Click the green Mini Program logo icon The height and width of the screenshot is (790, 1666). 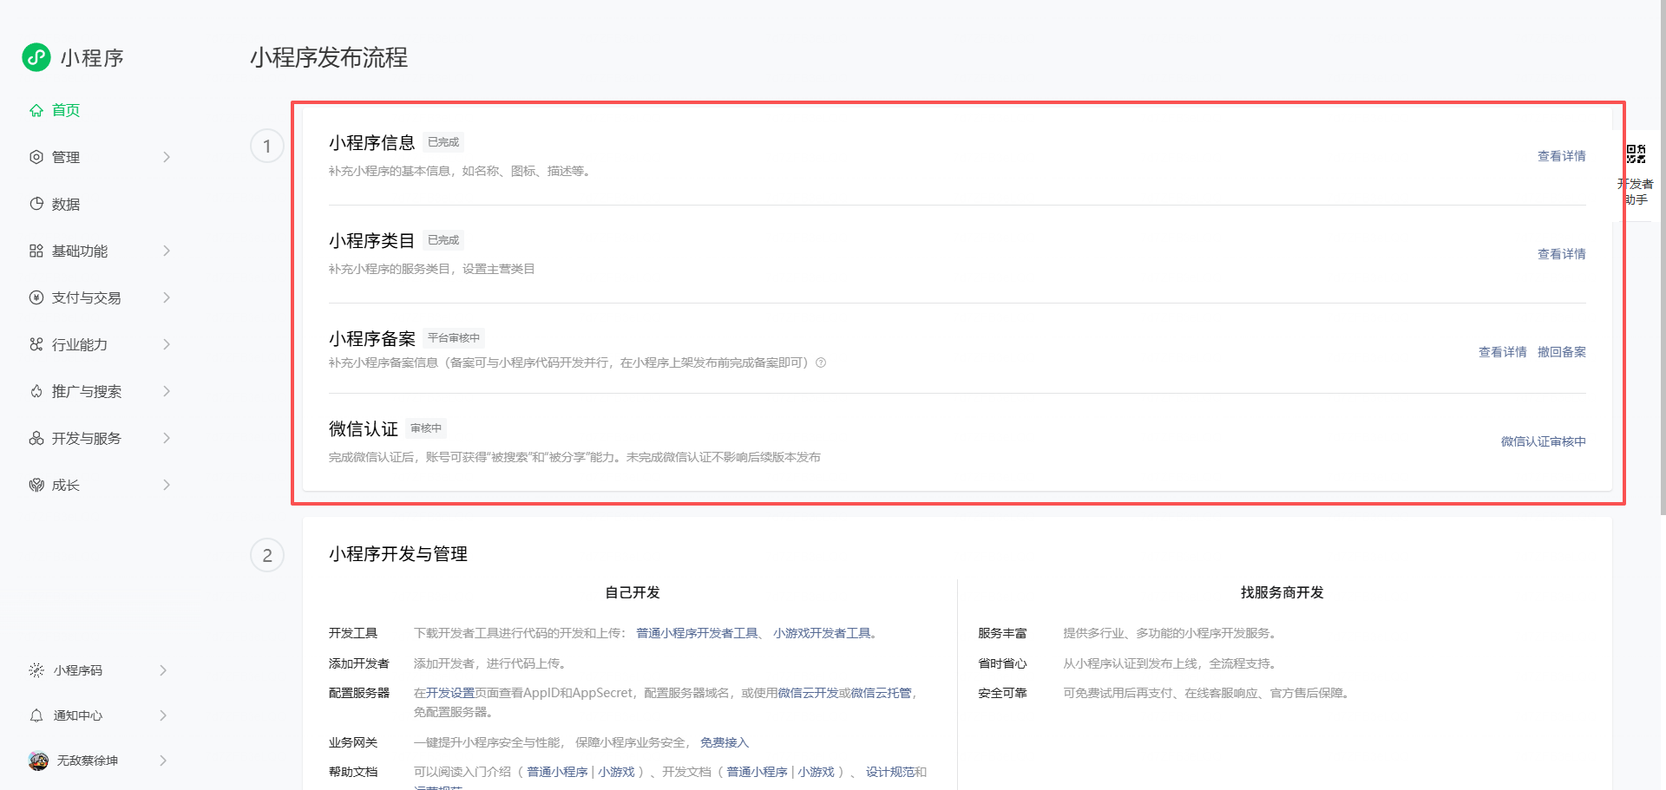click(36, 57)
